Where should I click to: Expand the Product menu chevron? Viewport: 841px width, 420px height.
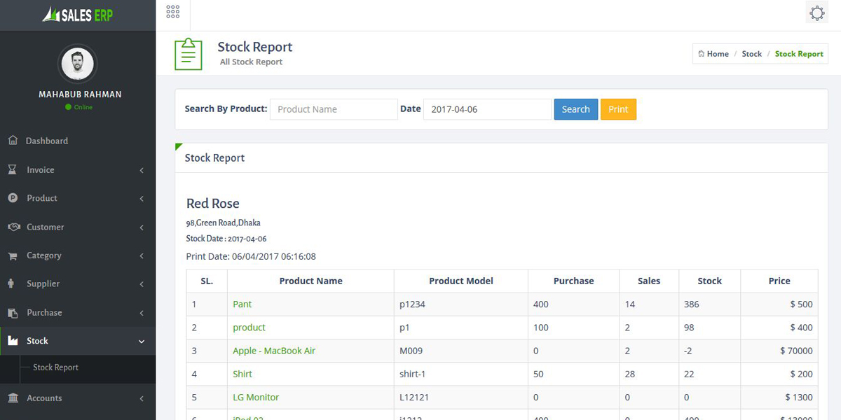(142, 199)
